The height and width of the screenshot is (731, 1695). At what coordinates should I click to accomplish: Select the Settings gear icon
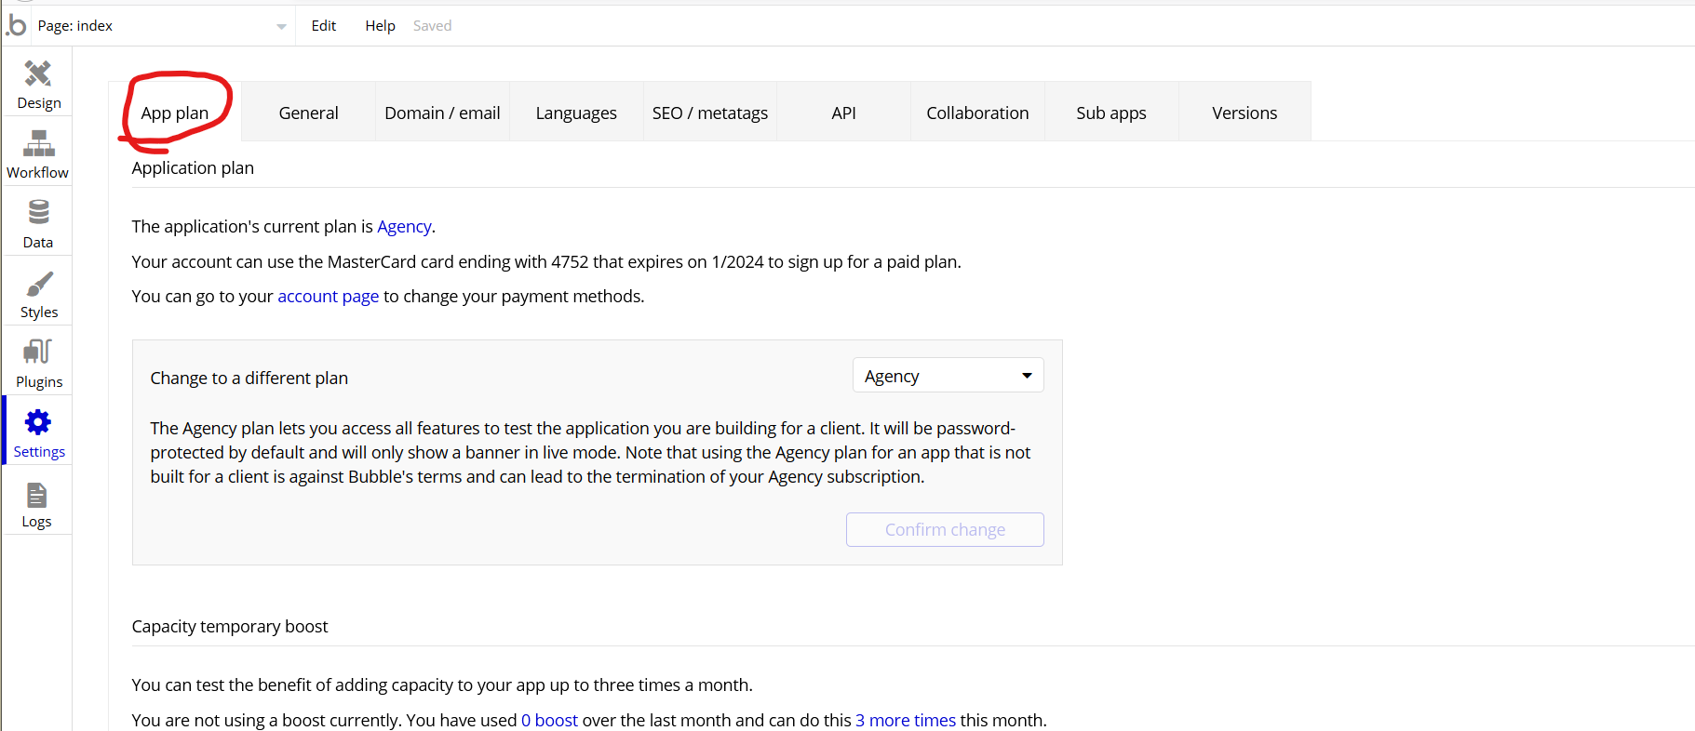38,423
